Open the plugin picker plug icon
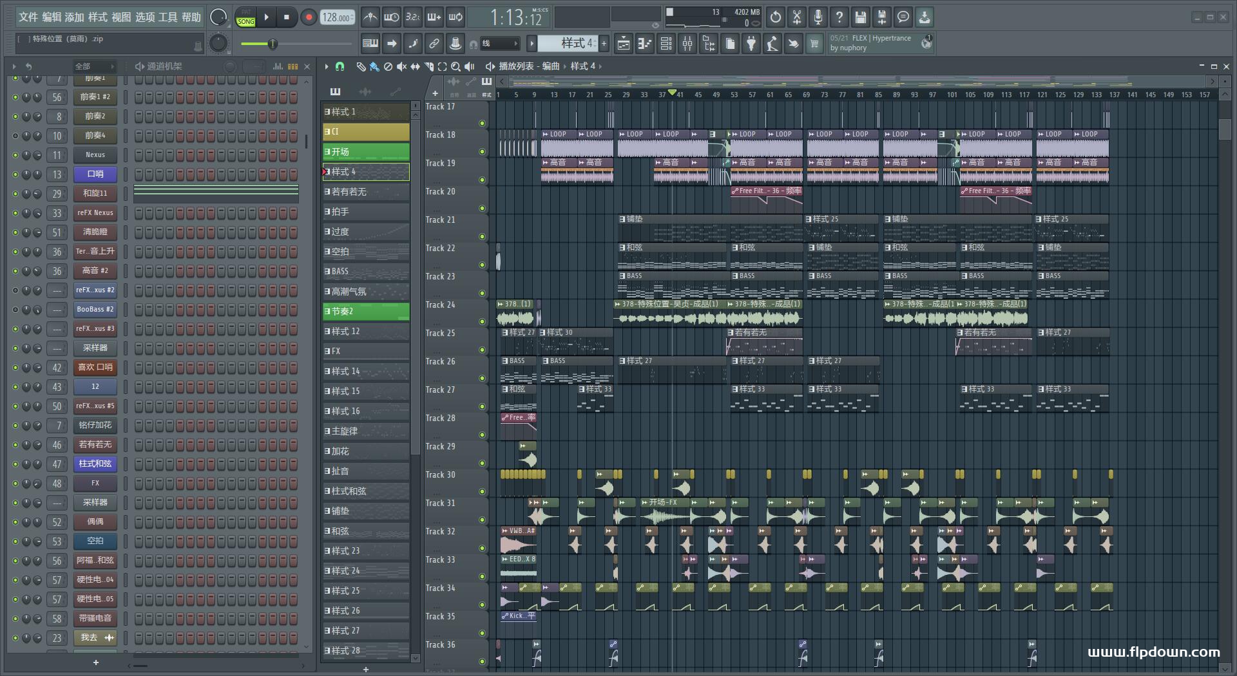Screen dimensions: 1237x676 coord(751,44)
